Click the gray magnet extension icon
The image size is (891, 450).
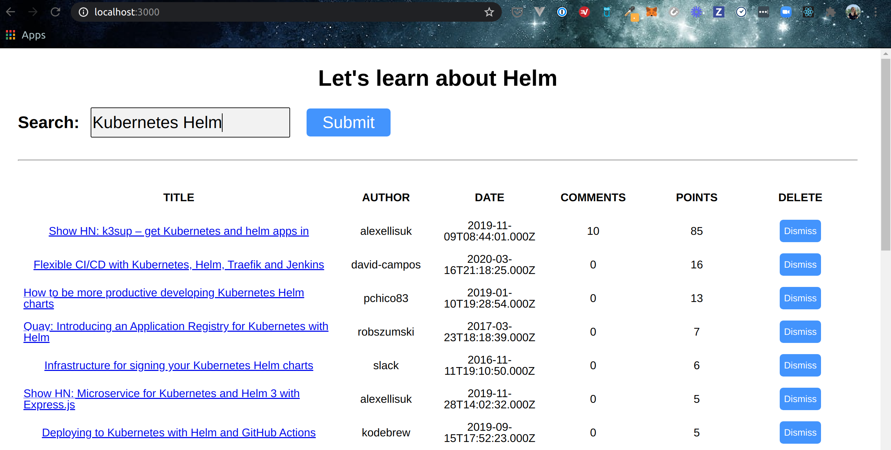pyautogui.click(x=674, y=12)
